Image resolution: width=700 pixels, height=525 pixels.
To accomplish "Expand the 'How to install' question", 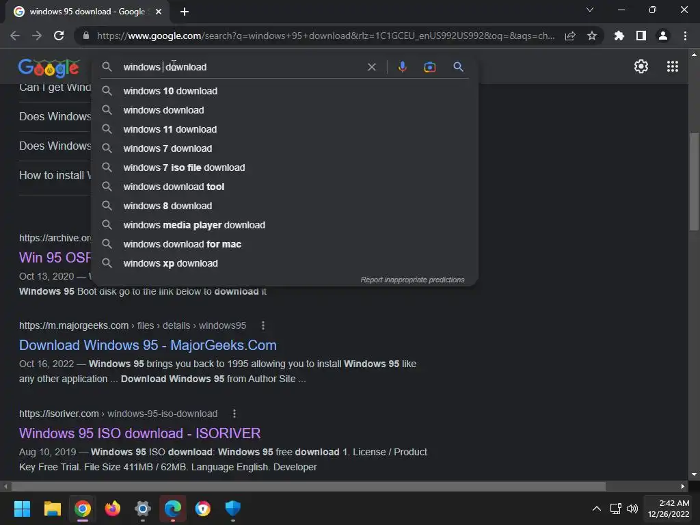I will [x=55, y=176].
